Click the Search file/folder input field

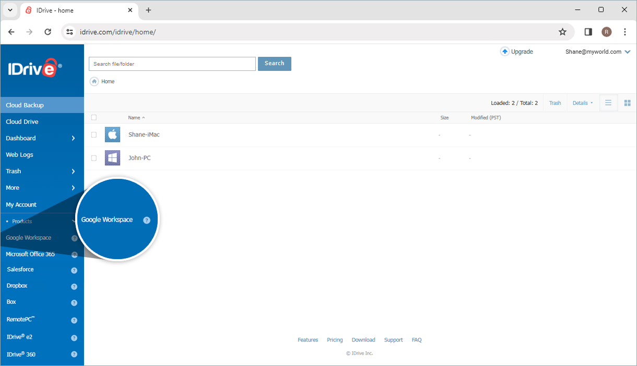pyautogui.click(x=172, y=64)
